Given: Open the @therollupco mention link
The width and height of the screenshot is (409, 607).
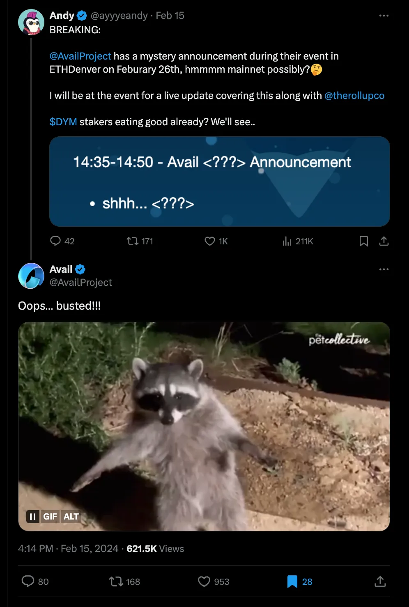Looking at the screenshot, I should 354,96.
